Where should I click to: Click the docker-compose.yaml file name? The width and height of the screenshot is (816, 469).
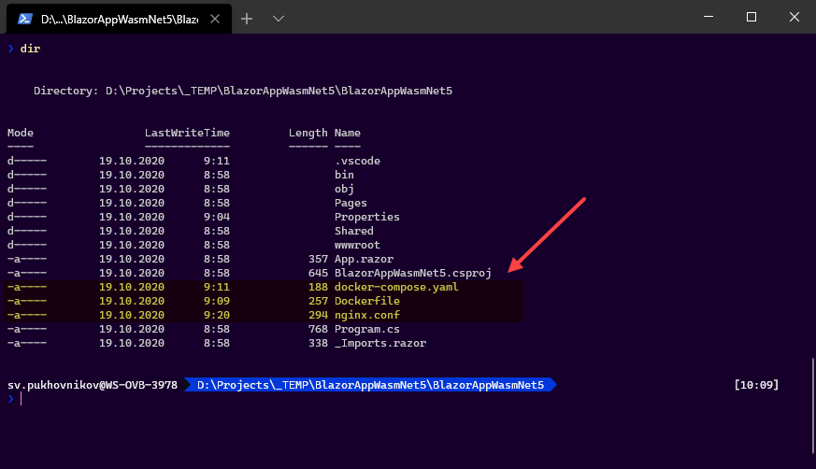point(396,288)
